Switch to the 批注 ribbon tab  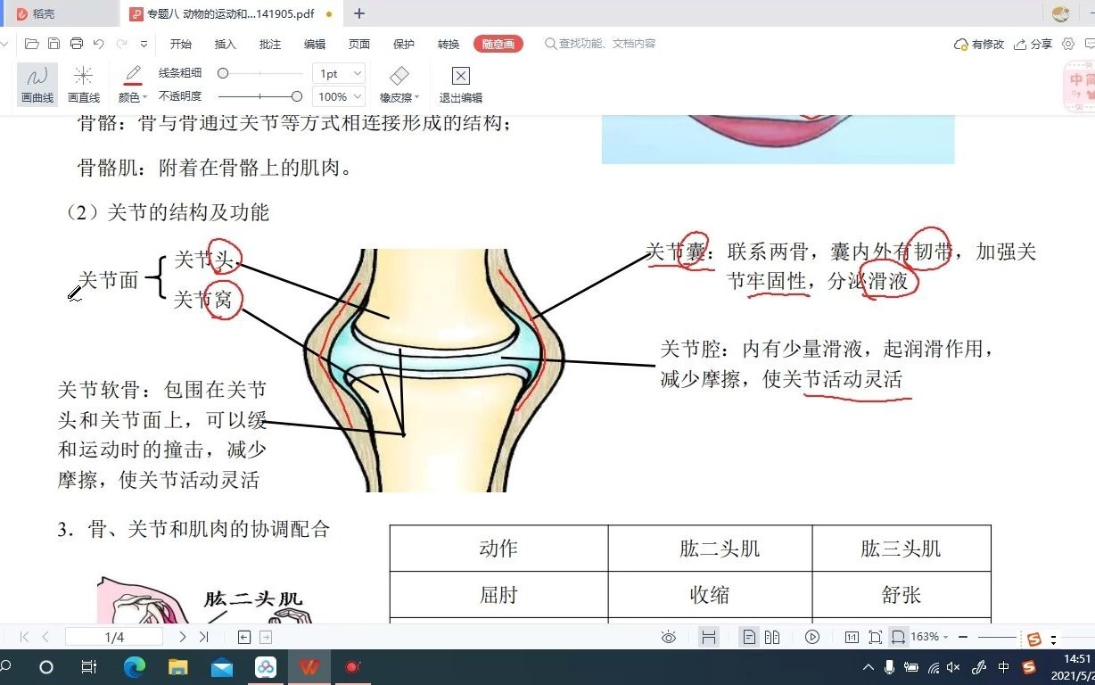269,43
